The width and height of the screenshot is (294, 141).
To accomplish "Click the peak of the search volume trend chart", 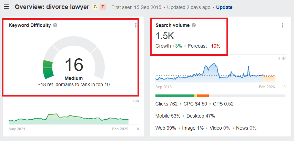I will [214, 64].
